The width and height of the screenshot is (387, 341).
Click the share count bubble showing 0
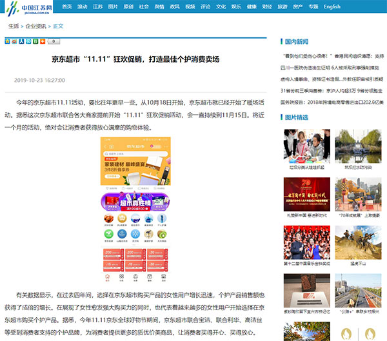[54, 41]
